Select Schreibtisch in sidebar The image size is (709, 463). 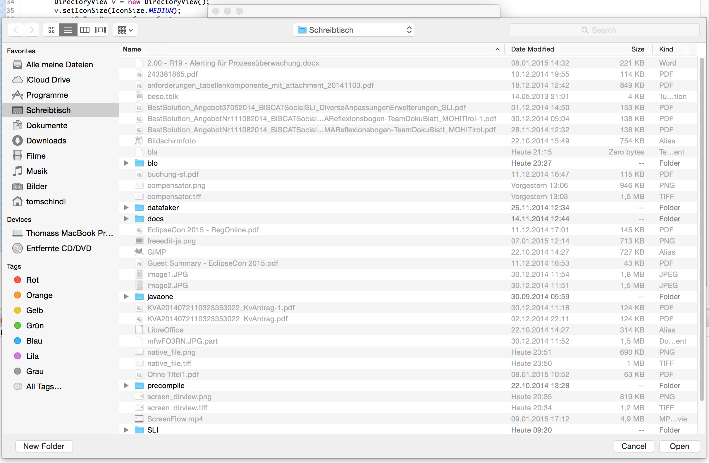(x=60, y=110)
